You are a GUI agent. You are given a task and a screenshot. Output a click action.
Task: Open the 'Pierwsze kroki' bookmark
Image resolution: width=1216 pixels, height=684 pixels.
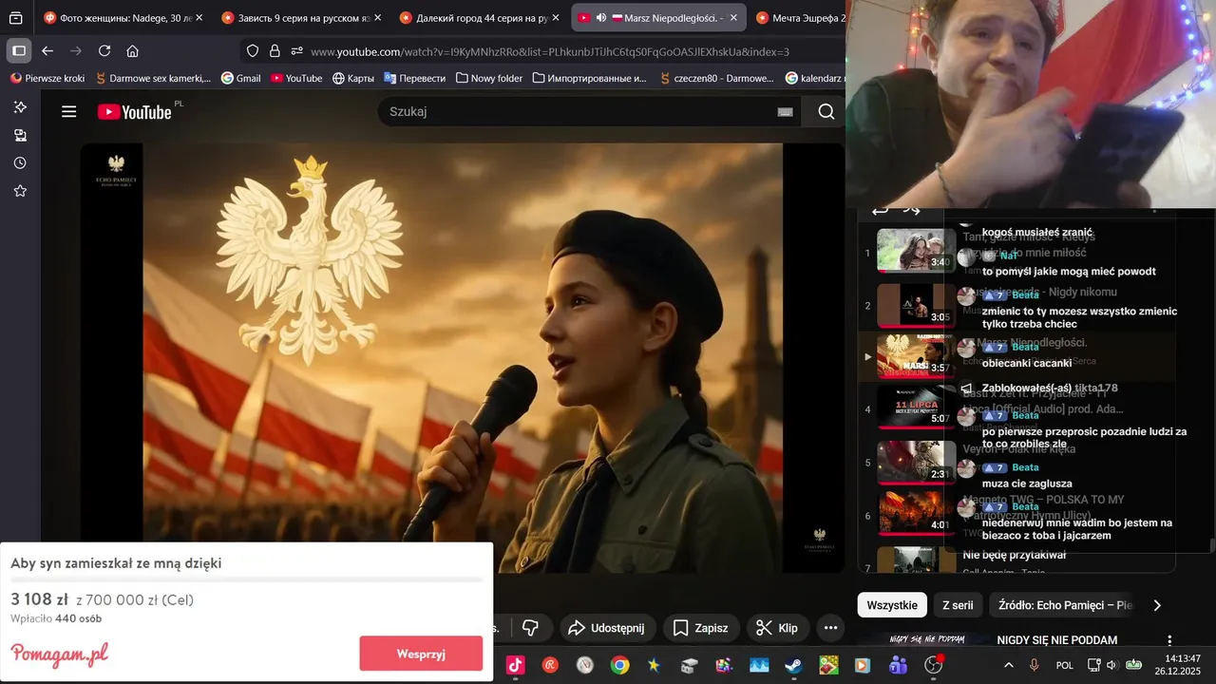pos(47,78)
